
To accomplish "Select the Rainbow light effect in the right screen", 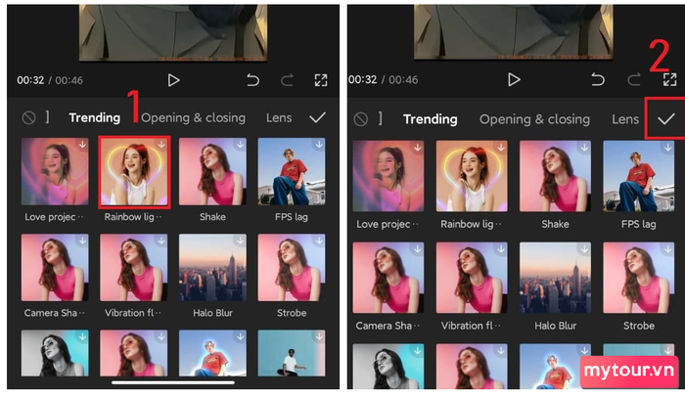I will [x=472, y=176].
